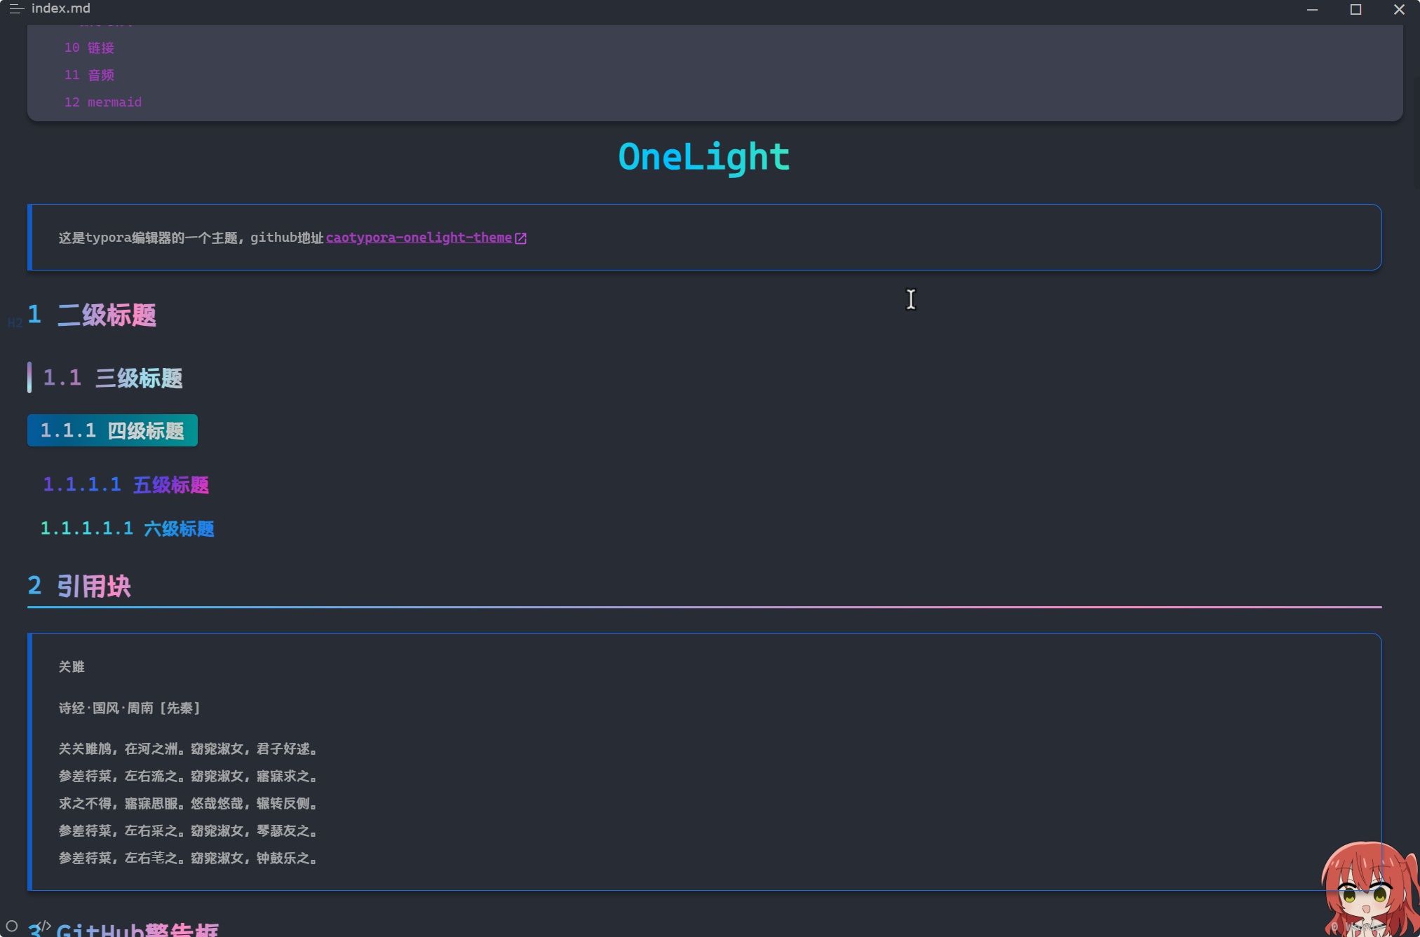Maximize the Typora window
This screenshot has height=937, width=1420.
(x=1355, y=9)
